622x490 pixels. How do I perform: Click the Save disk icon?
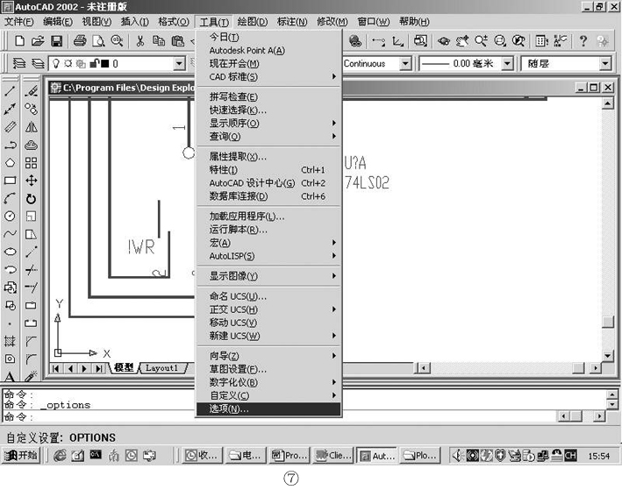[56, 41]
